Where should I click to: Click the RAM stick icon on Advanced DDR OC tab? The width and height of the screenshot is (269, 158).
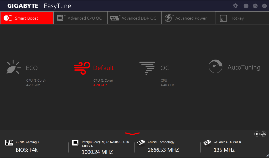pos(115,18)
